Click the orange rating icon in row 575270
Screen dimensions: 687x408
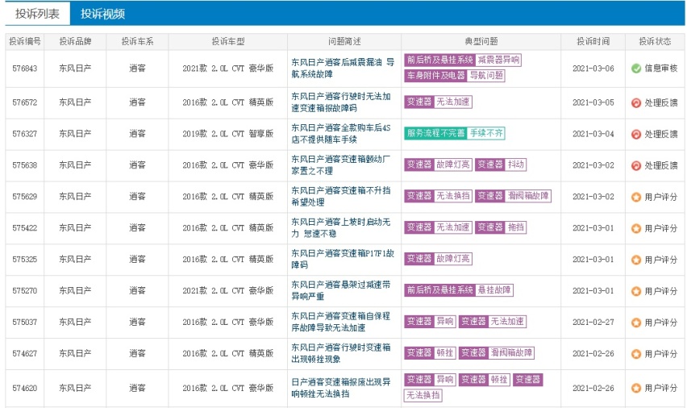click(636, 291)
